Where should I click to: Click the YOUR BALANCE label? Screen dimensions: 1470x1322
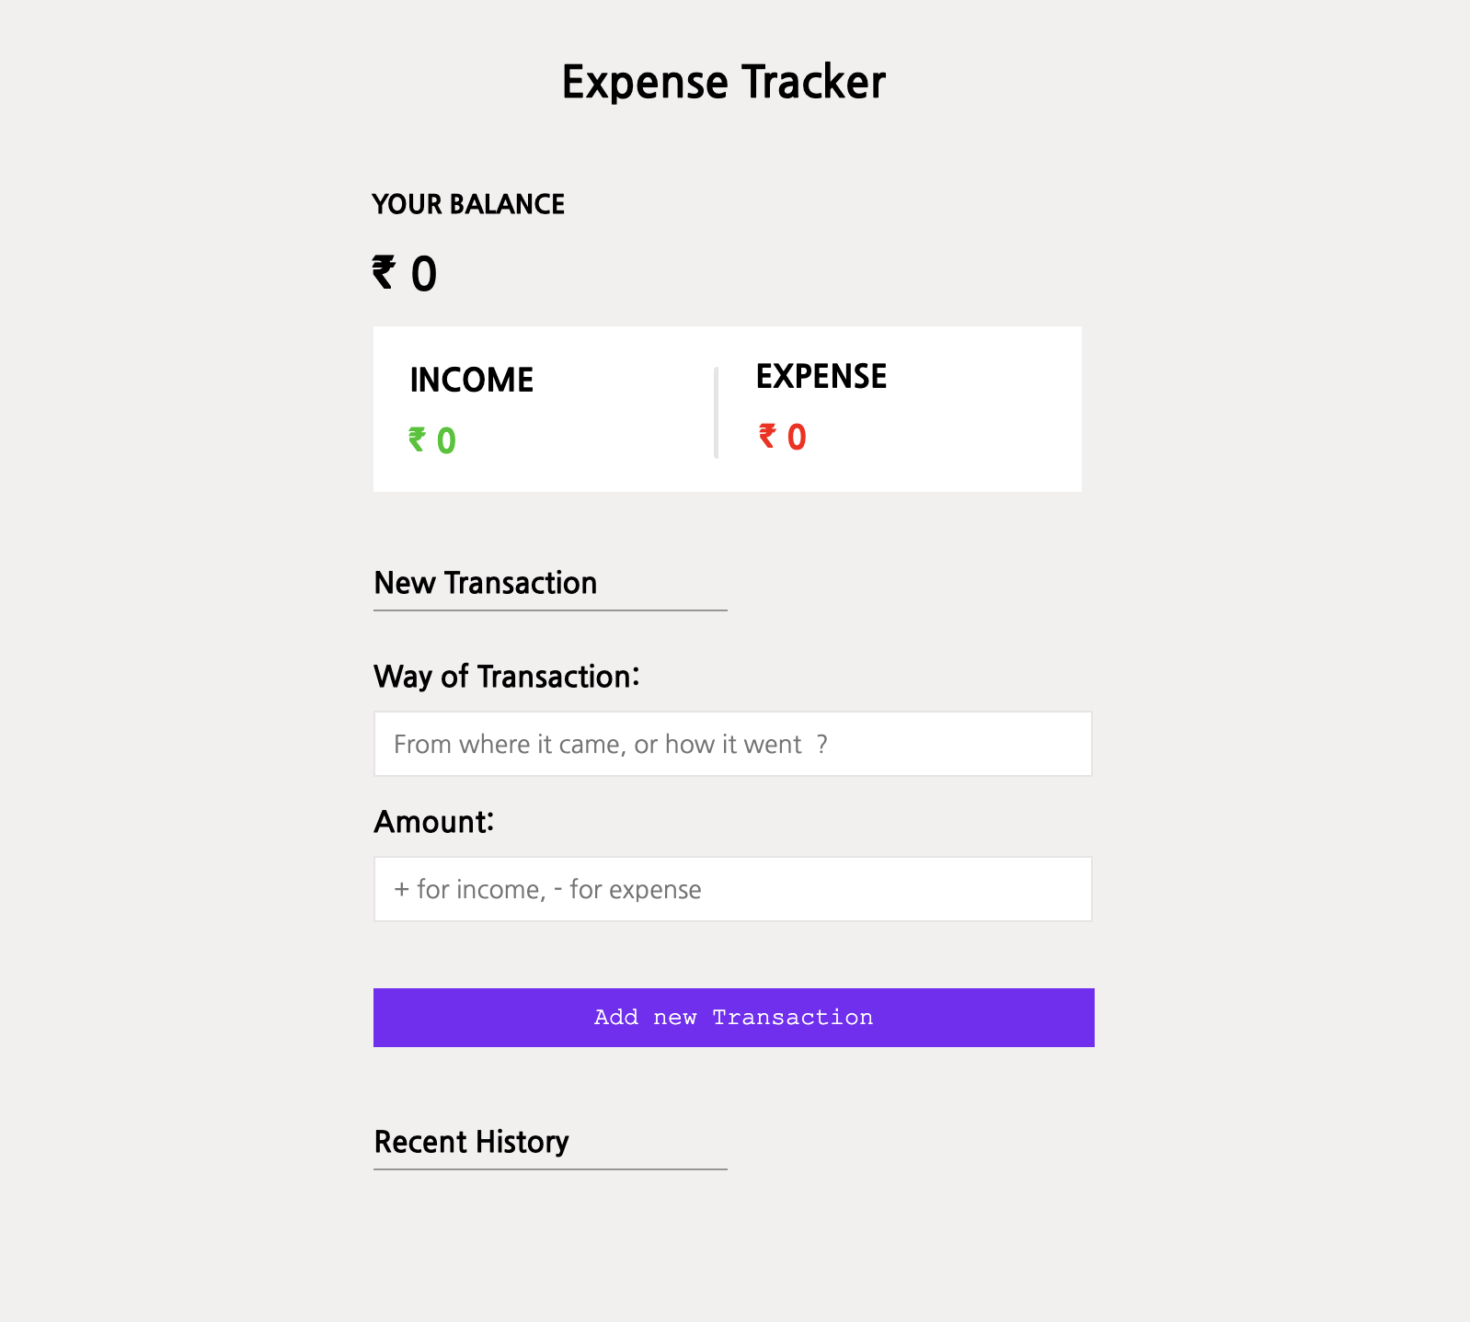click(468, 204)
